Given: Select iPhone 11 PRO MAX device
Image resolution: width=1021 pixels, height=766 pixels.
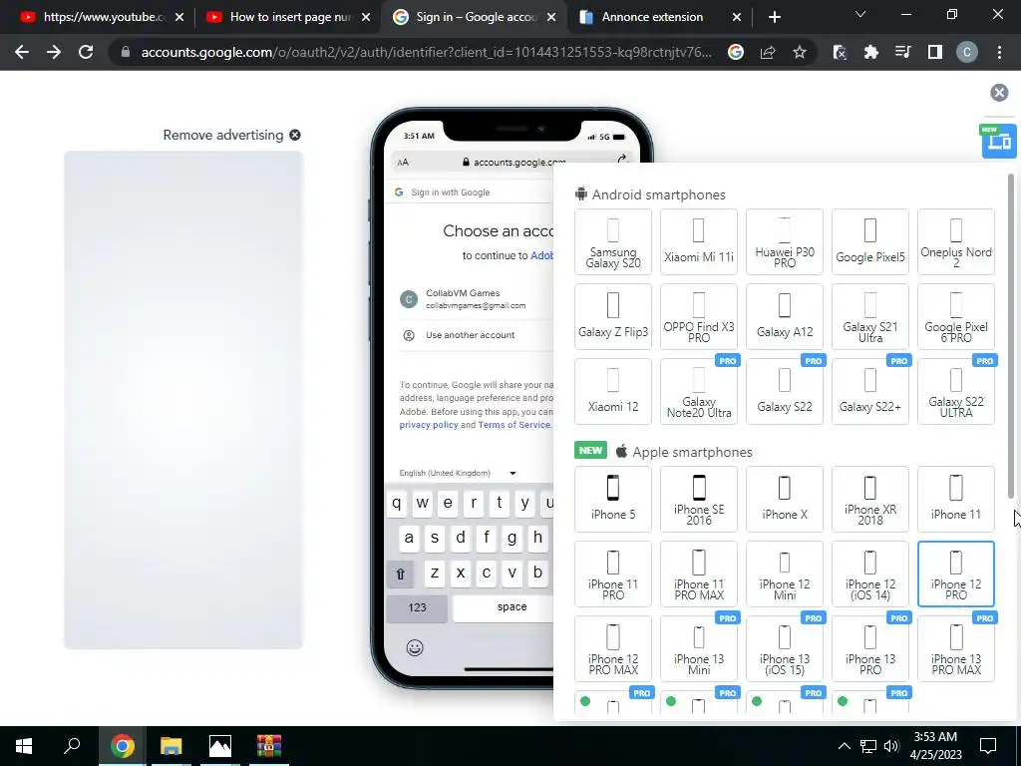Looking at the screenshot, I should (x=699, y=574).
